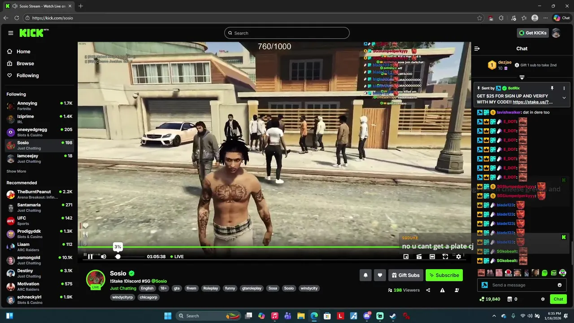This screenshot has width=574, height=323.
Task: Enter fullscreen video mode
Action: [445, 257]
